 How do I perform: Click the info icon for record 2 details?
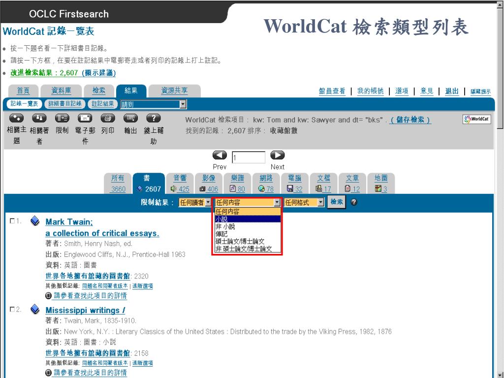[48, 373]
